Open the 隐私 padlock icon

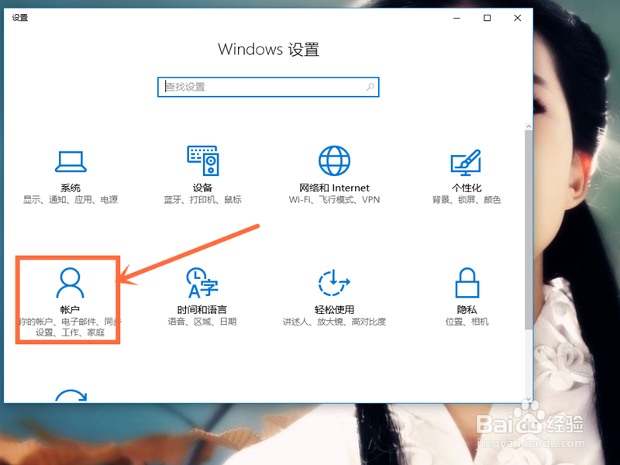coord(467,282)
